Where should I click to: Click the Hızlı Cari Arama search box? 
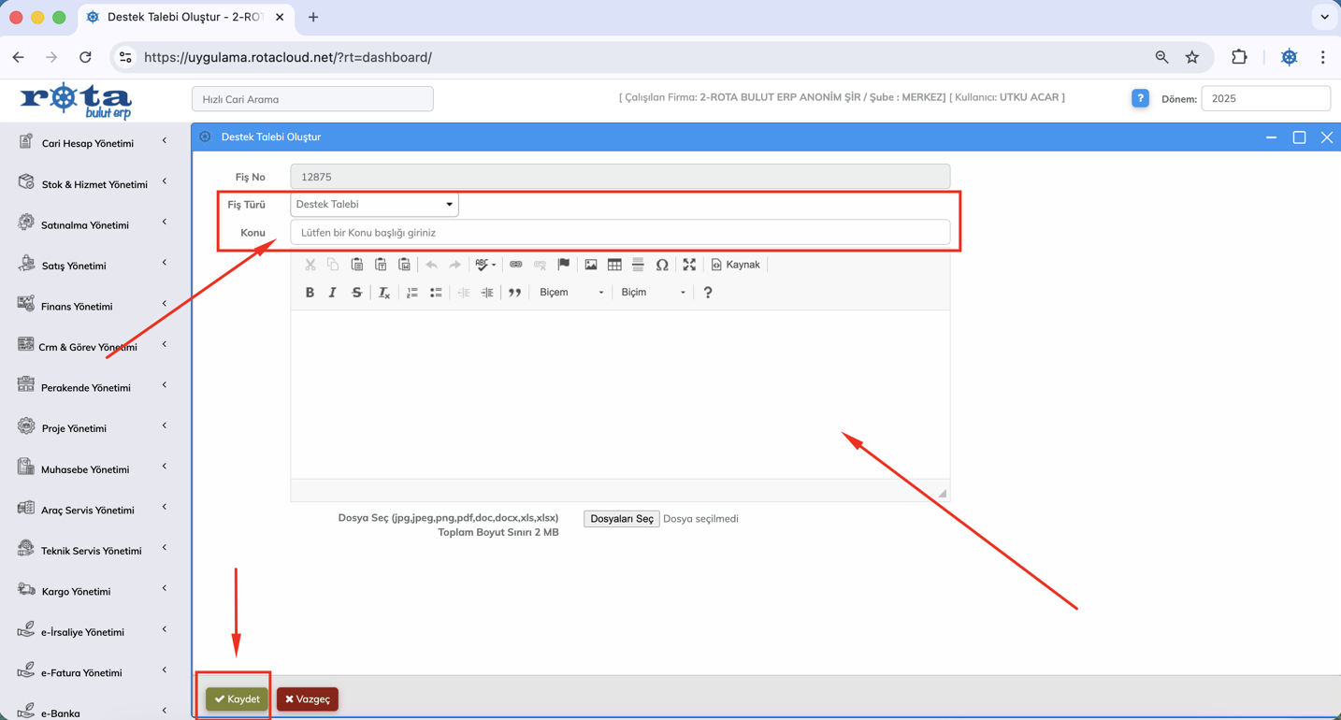pos(312,99)
